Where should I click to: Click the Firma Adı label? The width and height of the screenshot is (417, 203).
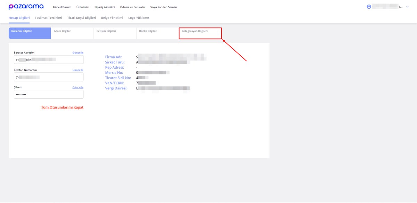point(114,57)
